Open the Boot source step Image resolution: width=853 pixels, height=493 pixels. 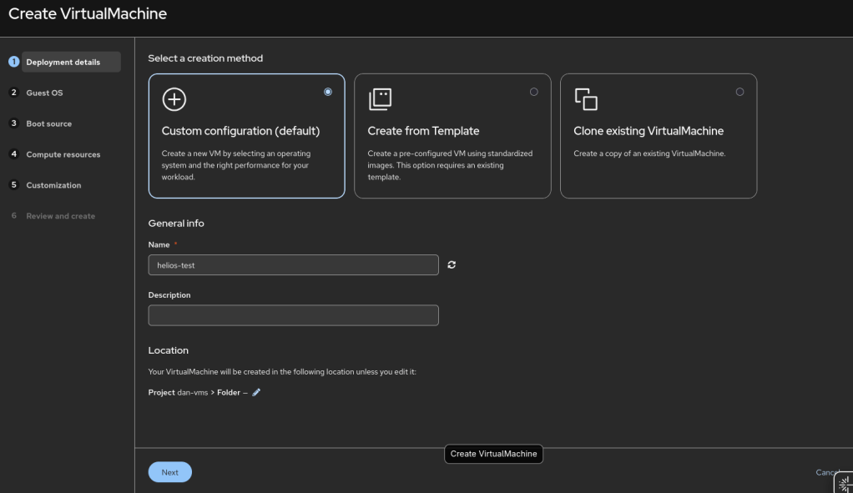pos(49,123)
